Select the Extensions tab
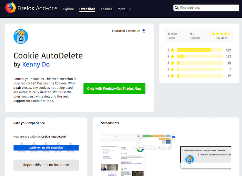 87,9
